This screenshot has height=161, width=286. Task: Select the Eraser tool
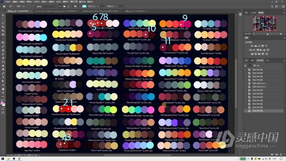click(3, 58)
